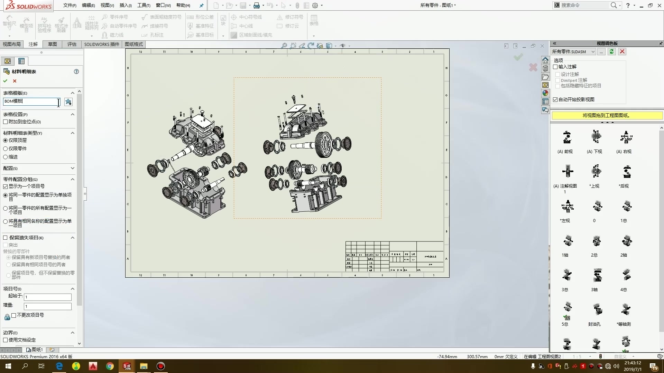This screenshot has width=664, height=373.
Task: Open File Explorer from taskbar
Action: [x=144, y=366]
